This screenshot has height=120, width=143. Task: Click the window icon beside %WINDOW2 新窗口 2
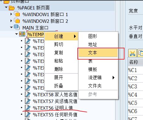pos(17,21)
